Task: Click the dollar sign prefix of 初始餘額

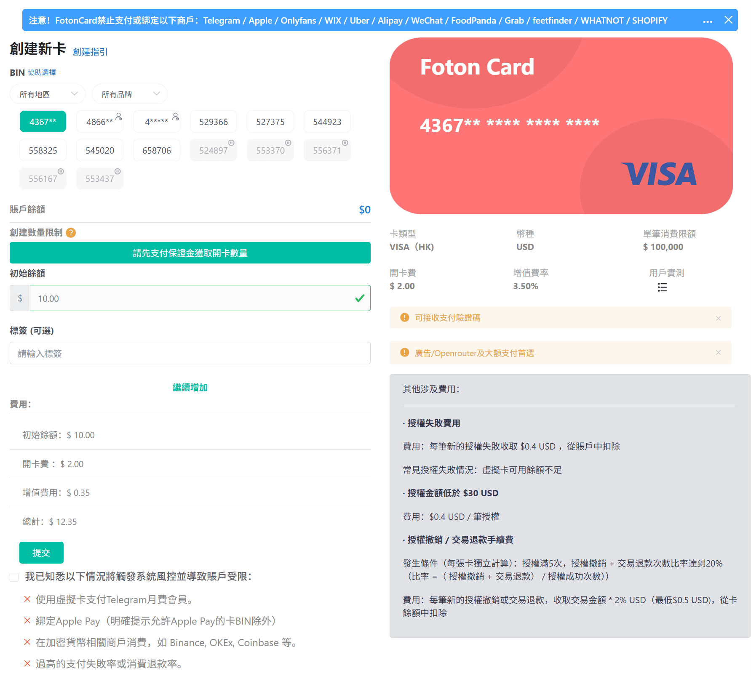Action: 20,298
